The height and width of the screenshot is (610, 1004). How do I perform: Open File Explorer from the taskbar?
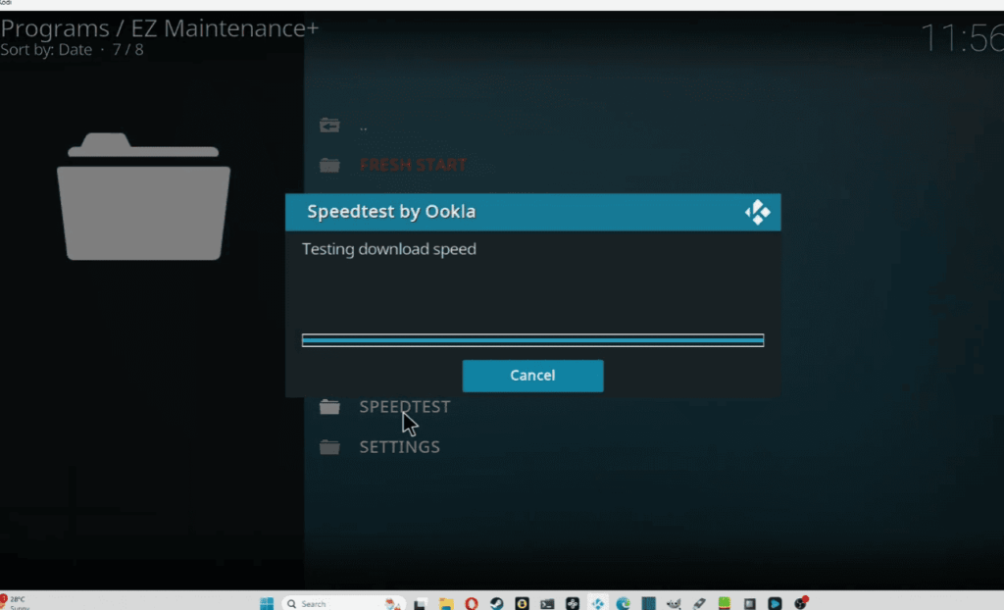coord(446,603)
